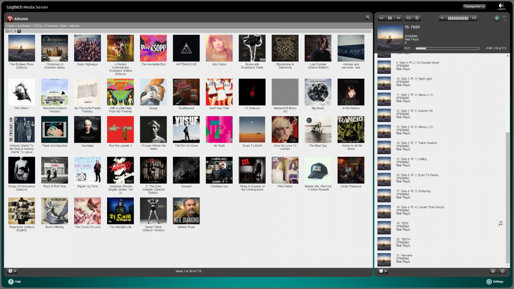
Task: Open the Transporter player dropdown
Action: [474, 6]
